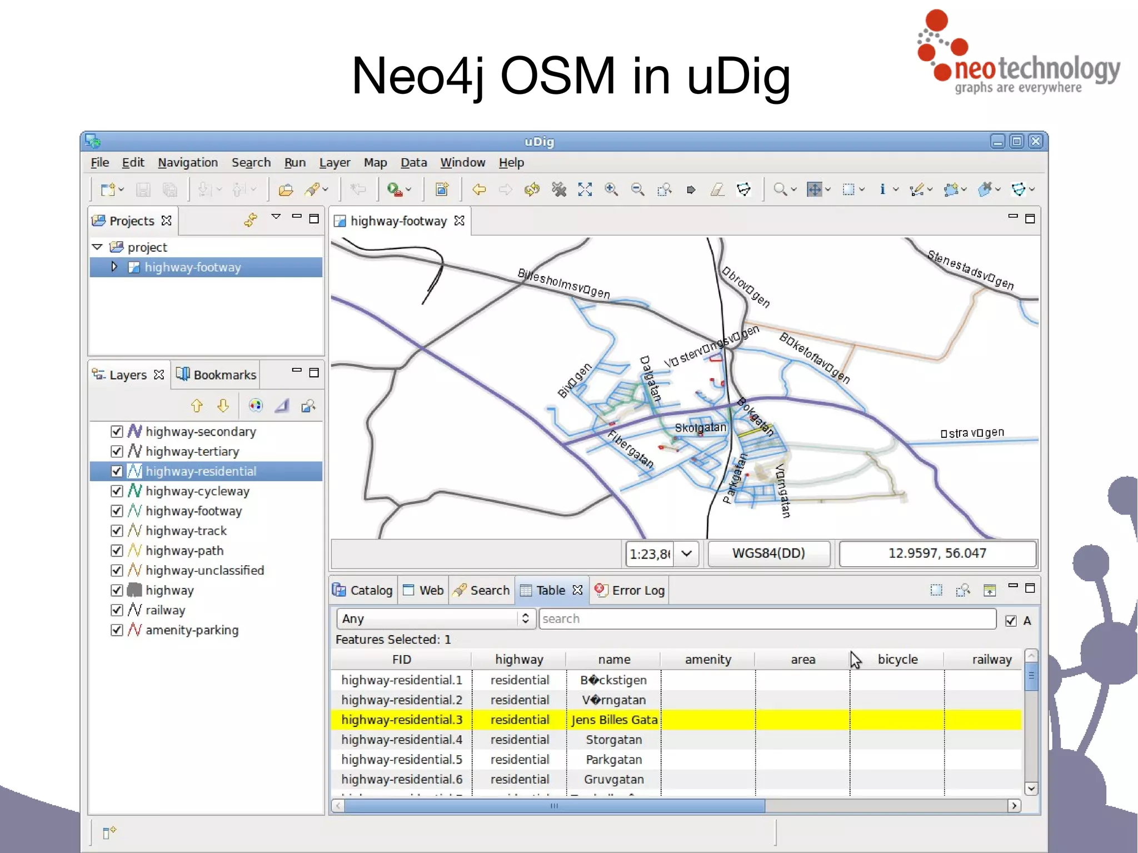1138x853 pixels.
Task: Toggle highway-track layer visibility
Action: pos(117,531)
